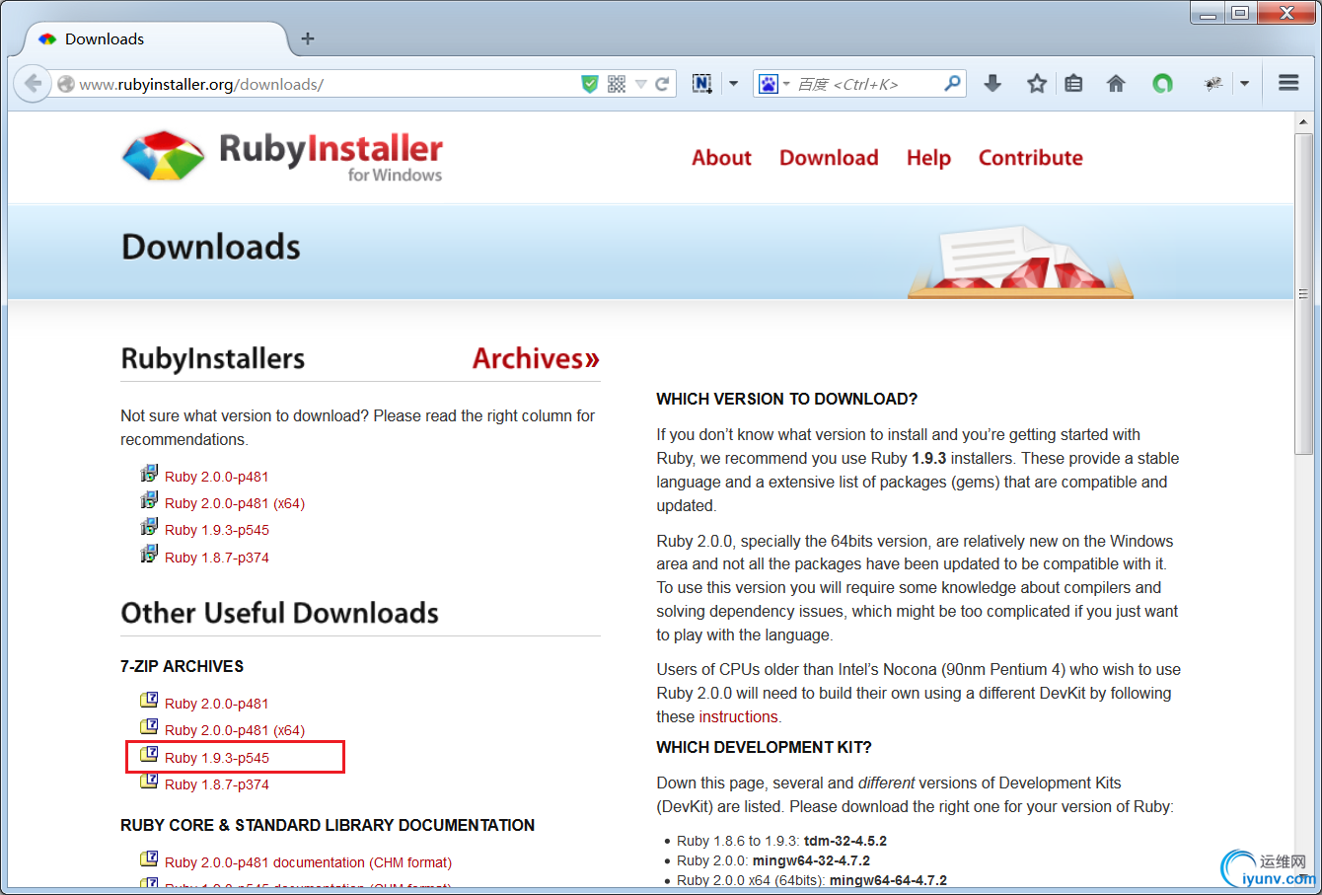Open the Contribute navigation menu
1322x895 pixels.
point(1030,158)
